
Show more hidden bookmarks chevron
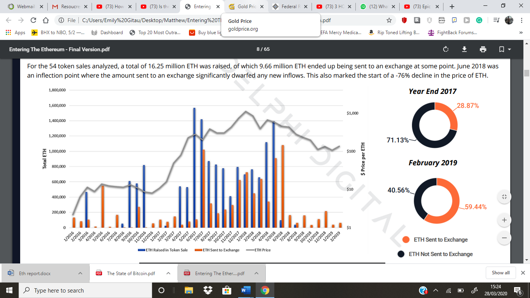521,33
